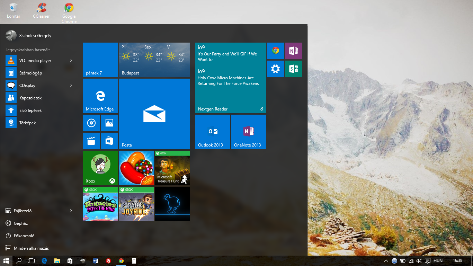This screenshot has height=266, width=473.
Task: Click the 16:38 taskbar clock
Action: [x=457, y=260]
